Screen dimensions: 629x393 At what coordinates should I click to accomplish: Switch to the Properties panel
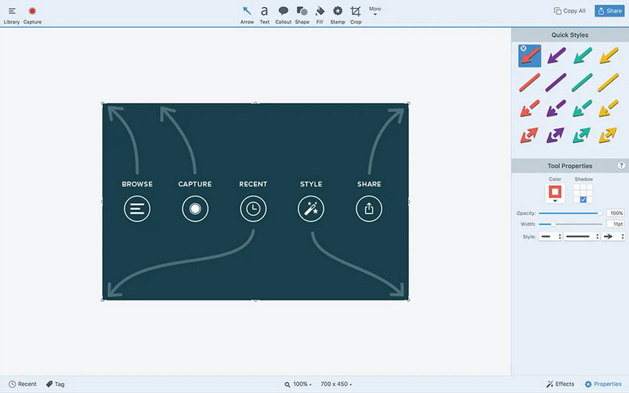point(603,384)
